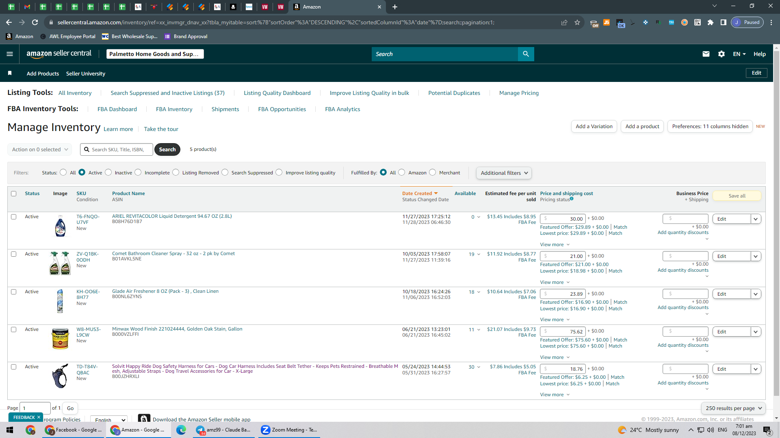
Task: Check the box for ARIEL REVITACOLOR row
Action: pos(13,217)
